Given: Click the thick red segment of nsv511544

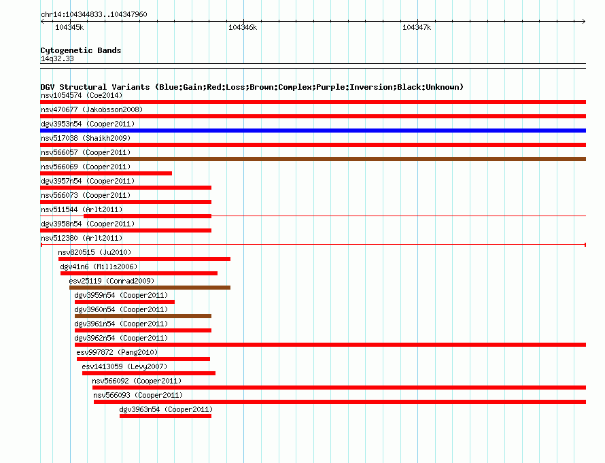Looking at the screenshot, I should click(x=148, y=216).
